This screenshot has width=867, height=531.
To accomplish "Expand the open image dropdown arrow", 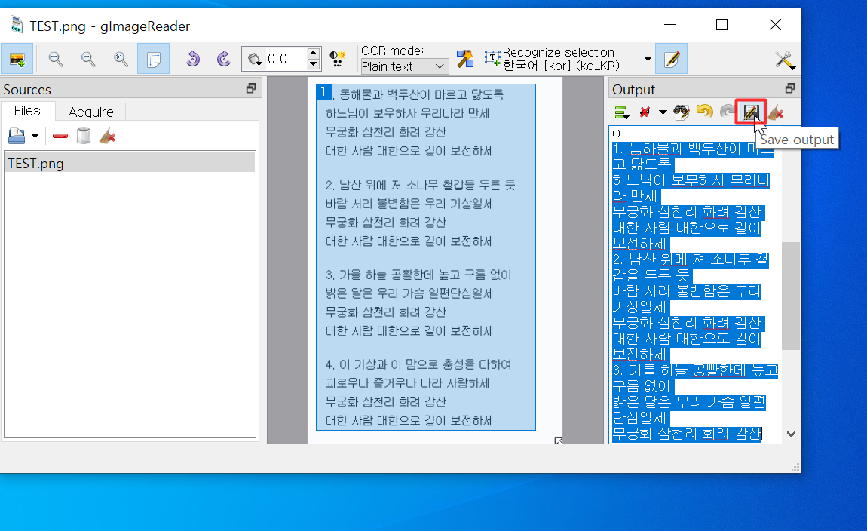I will [35, 136].
